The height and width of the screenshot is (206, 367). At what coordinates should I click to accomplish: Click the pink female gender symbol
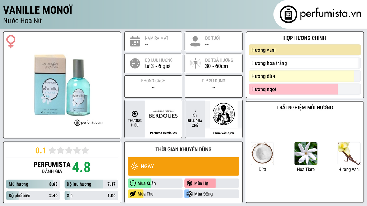click(11, 41)
